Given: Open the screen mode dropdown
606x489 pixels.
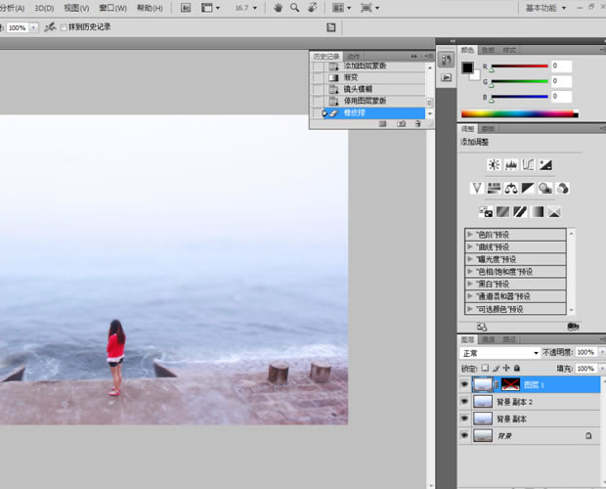Looking at the screenshot, I should tap(369, 8).
